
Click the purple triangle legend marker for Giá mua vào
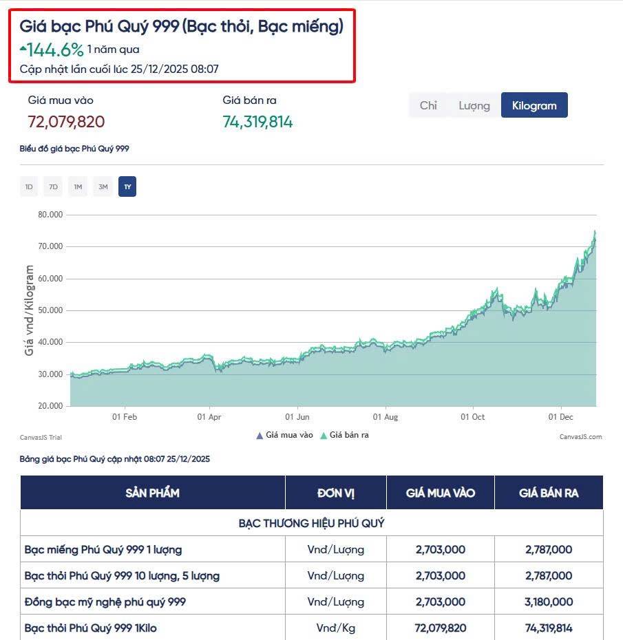(x=260, y=436)
